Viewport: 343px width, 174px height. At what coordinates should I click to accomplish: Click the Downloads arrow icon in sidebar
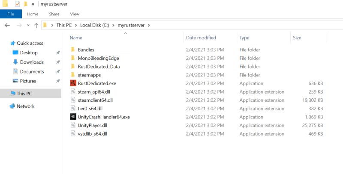[x=15, y=62]
